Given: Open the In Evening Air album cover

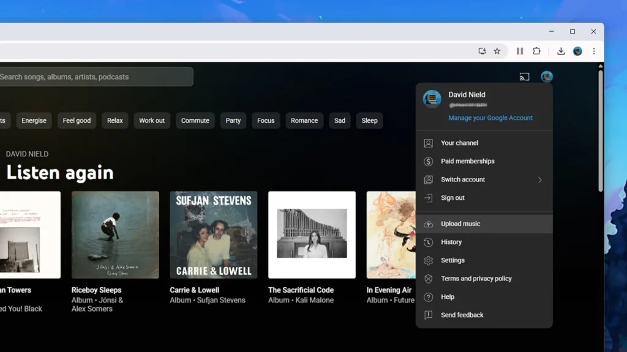Looking at the screenshot, I should 391,235.
